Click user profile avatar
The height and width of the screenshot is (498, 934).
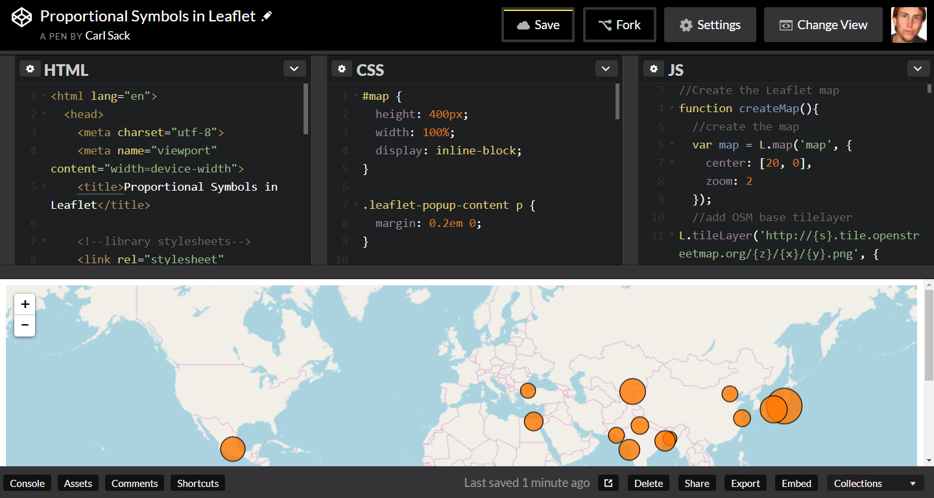[x=909, y=25]
